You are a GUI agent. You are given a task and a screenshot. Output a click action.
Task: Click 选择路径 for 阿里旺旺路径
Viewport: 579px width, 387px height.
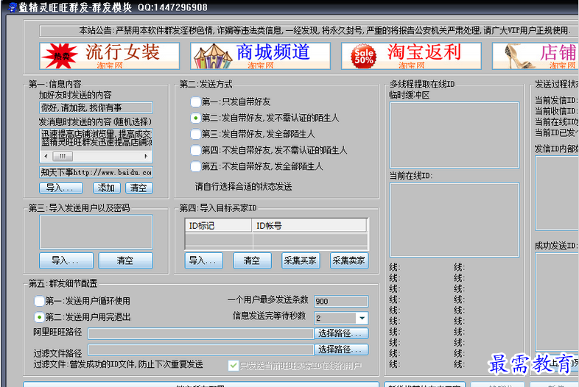pyautogui.click(x=341, y=333)
